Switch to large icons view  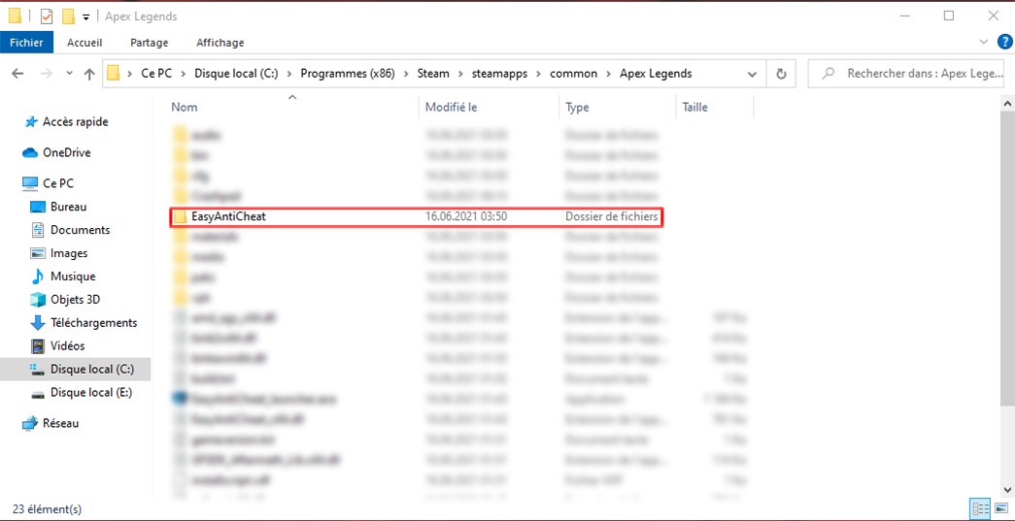click(1001, 508)
